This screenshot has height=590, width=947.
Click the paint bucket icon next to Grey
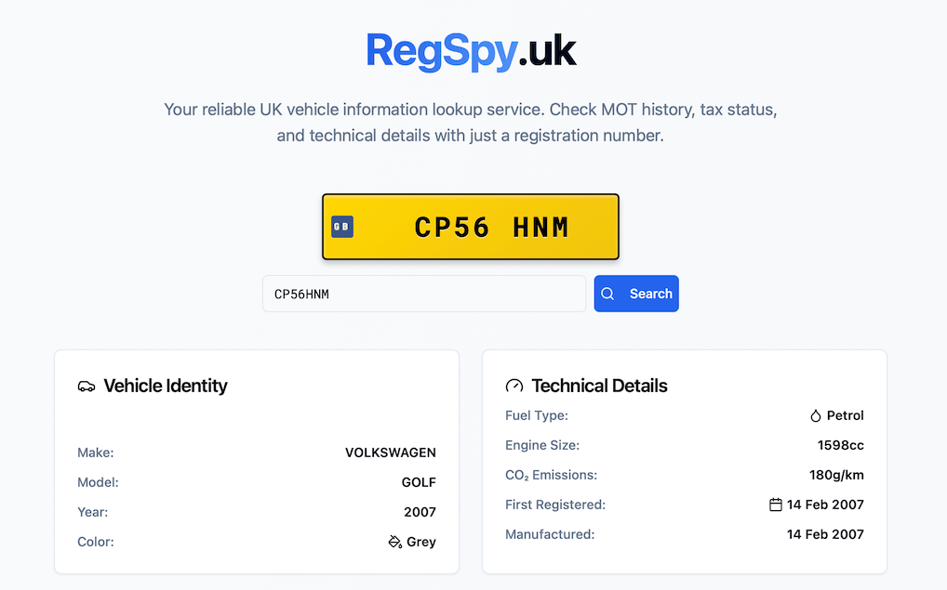[395, 542]
